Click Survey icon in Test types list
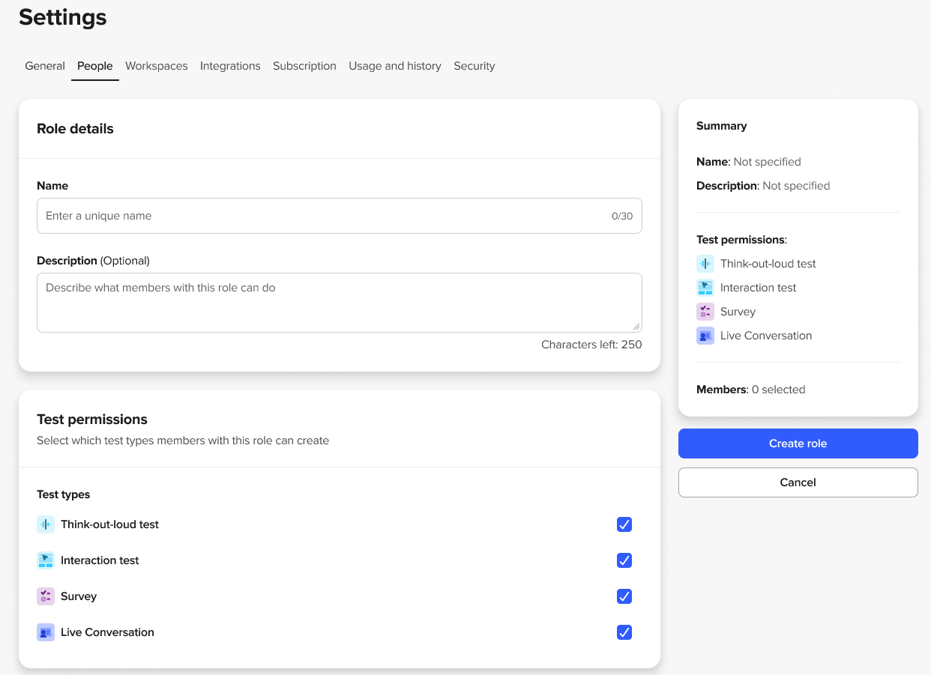 [46, 596]
